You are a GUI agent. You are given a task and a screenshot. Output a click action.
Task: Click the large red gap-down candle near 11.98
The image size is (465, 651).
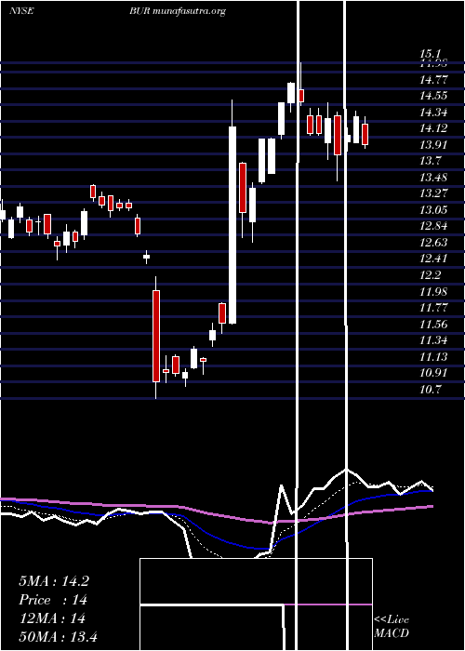coord(155,336)
